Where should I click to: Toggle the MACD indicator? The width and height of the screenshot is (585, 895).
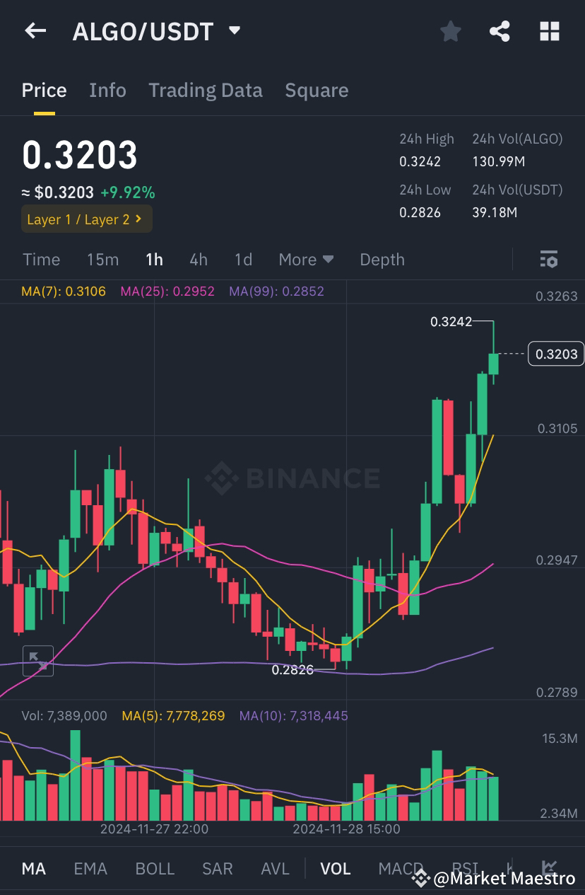tap(400, 868)
